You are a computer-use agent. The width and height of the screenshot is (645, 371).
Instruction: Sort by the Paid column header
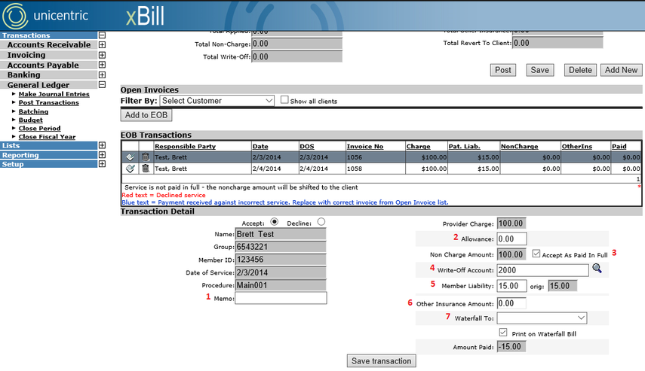click(x=619, y=147)
